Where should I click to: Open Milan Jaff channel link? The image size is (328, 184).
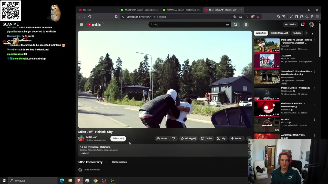point(92,137)
